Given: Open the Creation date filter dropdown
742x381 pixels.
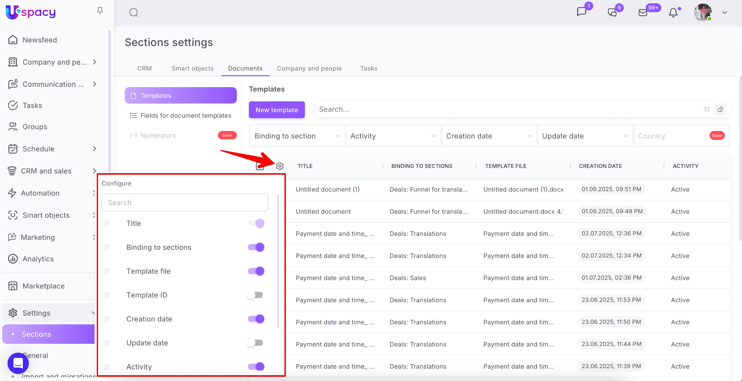Looking at the screenshot, I should click(489, 136).
